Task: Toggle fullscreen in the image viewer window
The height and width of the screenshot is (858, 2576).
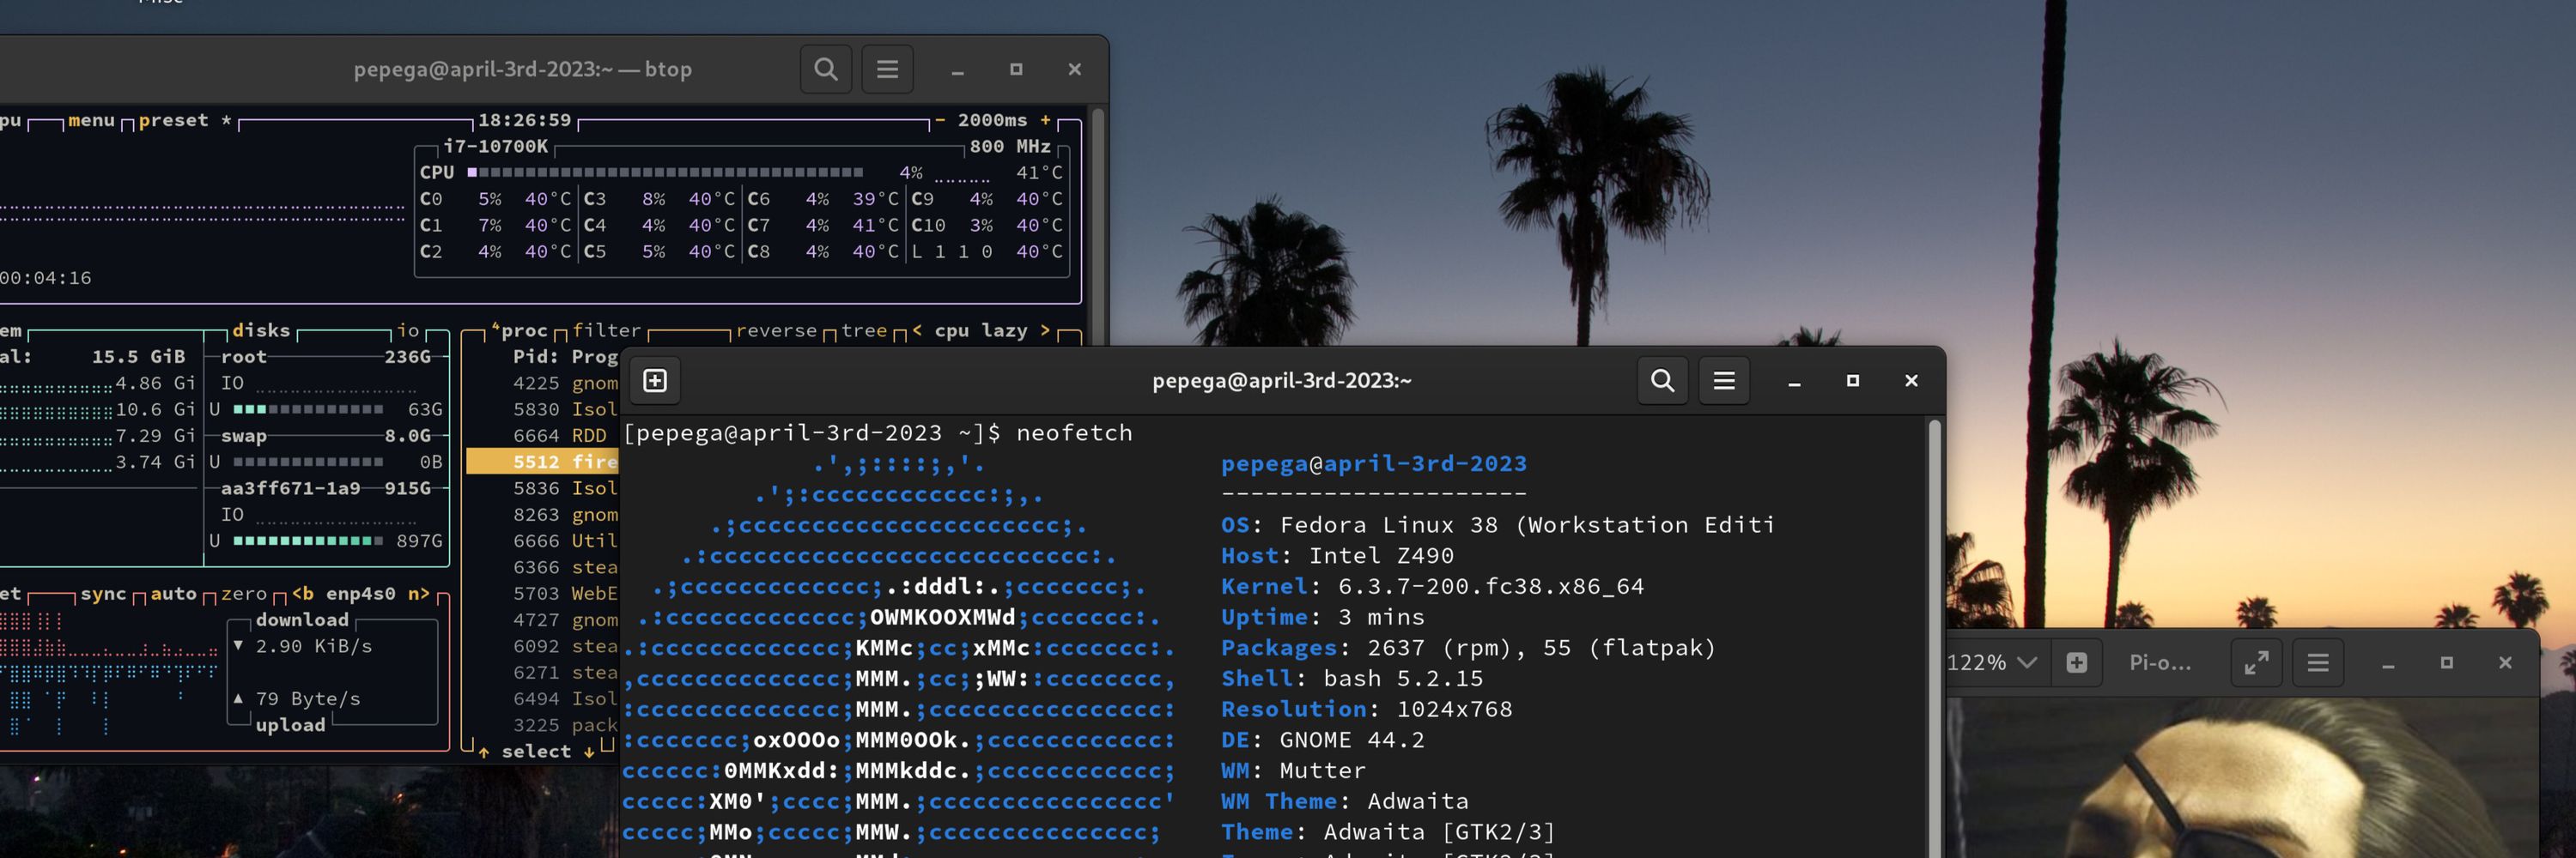Action: tap(2256, 662)
